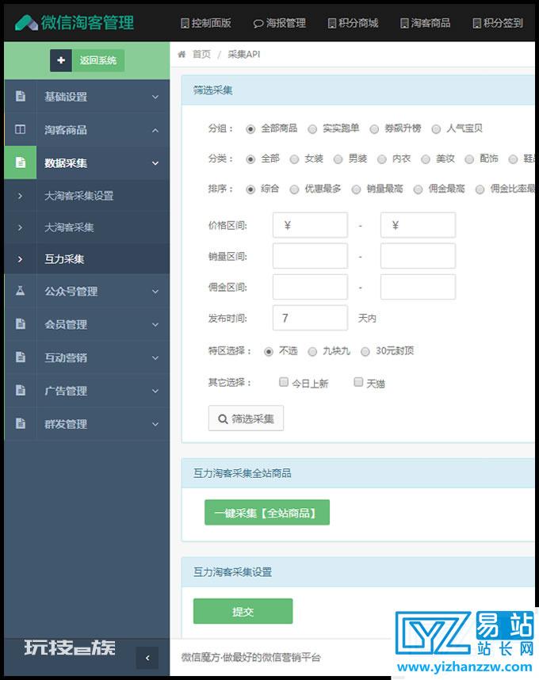
Task: Collapse the 淘客商品 chevron
Action: [x=155, y=130]
